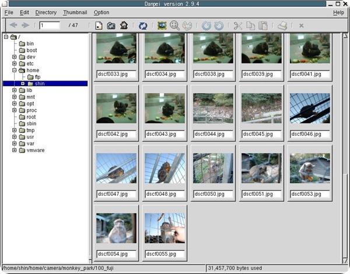Open the Directory menu
Viewport: 350px width, 274px height.
[x=45, y=12]
